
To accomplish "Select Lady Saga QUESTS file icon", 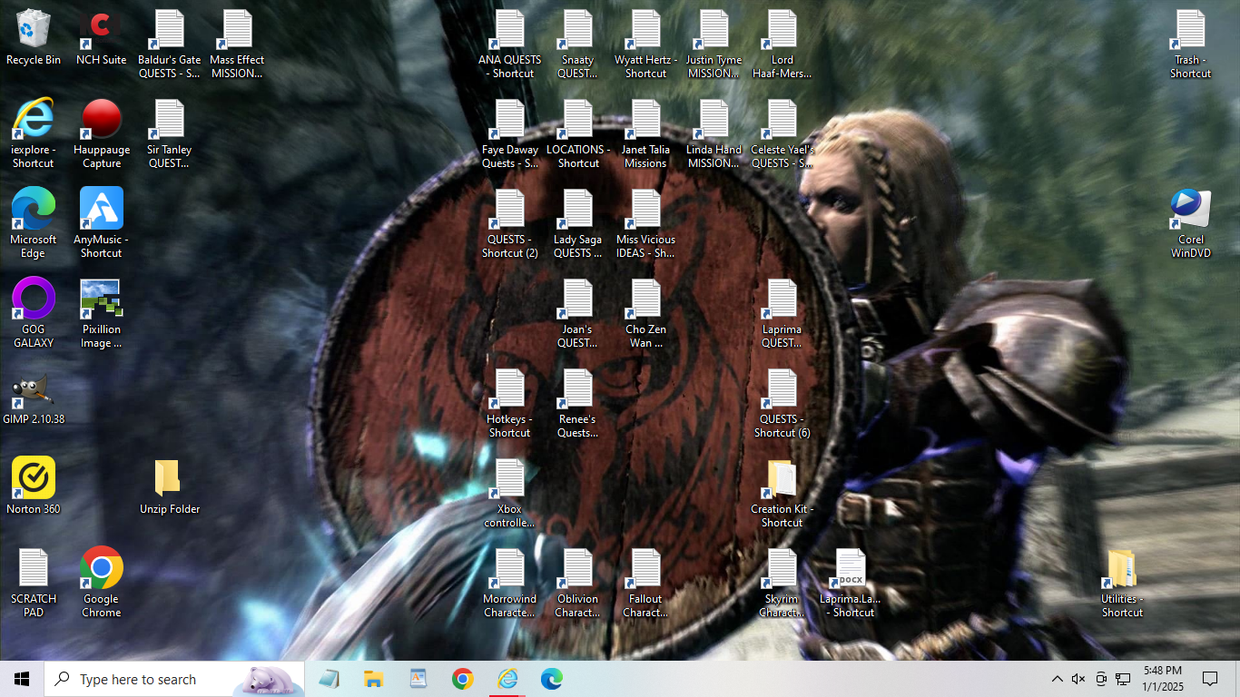I will [578, 222].
